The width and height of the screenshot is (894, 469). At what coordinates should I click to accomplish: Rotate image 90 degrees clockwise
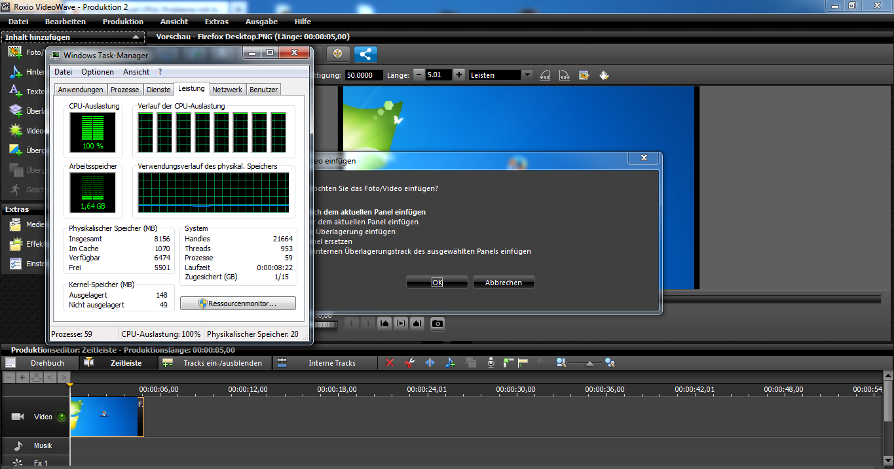click(564, 75)
